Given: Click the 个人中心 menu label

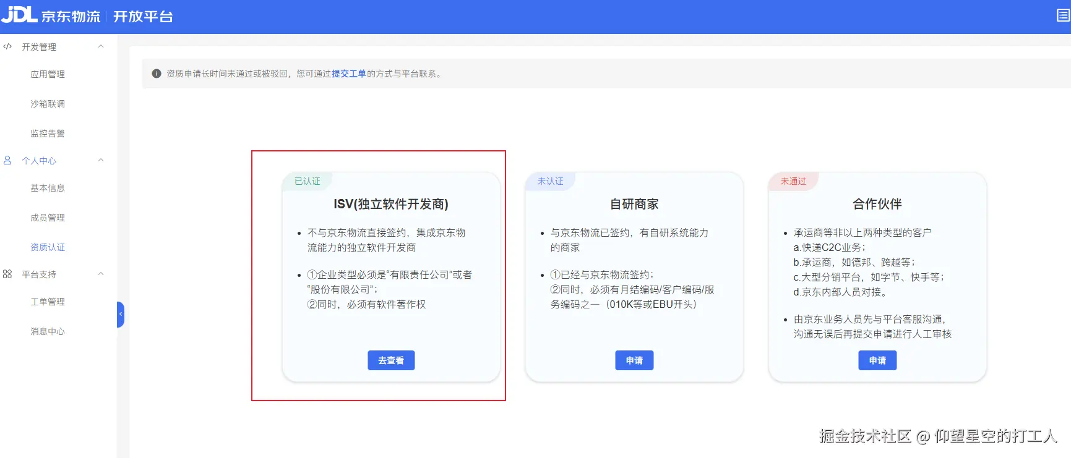Looking at the screenshot, I should tap(39, 161).
